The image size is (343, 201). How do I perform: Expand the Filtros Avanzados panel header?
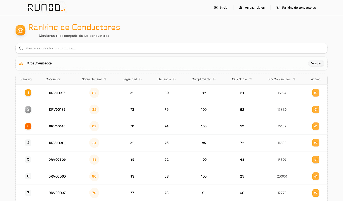click(171, 63)
